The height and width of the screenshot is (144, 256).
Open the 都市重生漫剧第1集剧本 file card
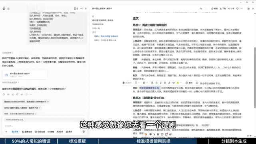click(x=25, y=75)
